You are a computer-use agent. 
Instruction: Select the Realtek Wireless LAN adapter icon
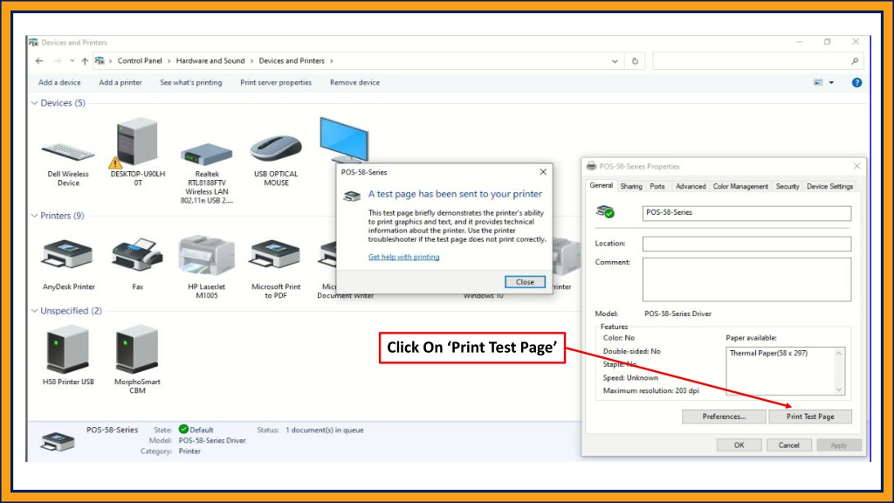coord(206,154)
